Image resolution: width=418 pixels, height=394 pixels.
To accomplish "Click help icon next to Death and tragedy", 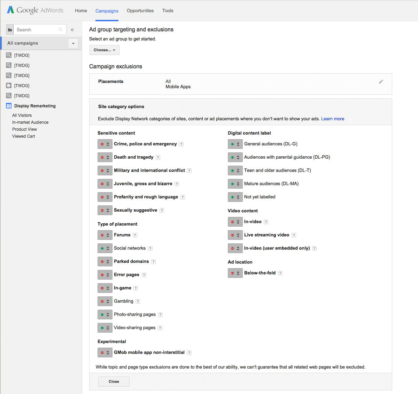I will coord(158,157).
